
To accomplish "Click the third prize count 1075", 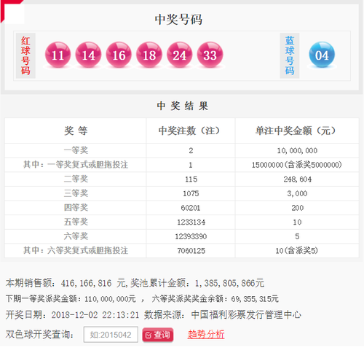I will pos(191,193).
